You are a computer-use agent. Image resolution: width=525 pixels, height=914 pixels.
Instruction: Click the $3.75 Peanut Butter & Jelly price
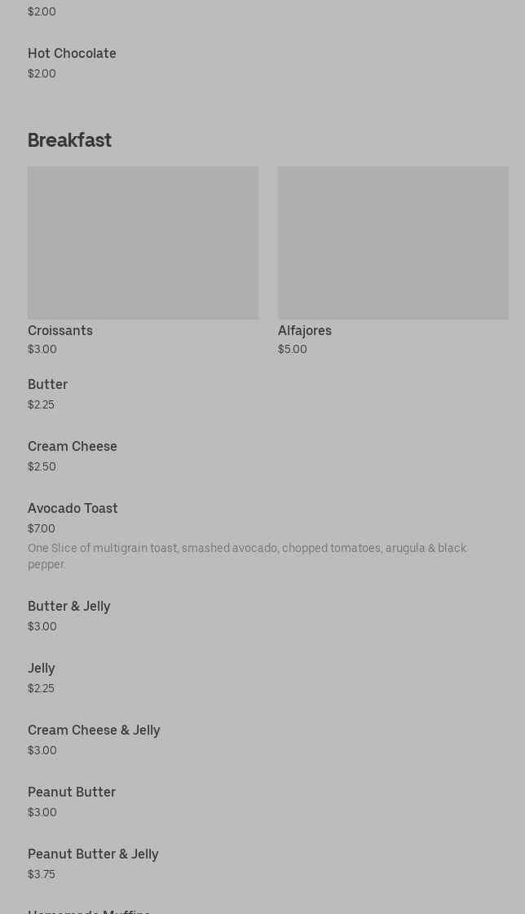click(42, 874)
